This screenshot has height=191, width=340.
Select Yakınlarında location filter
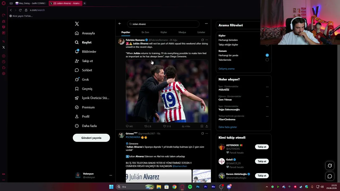267,60
